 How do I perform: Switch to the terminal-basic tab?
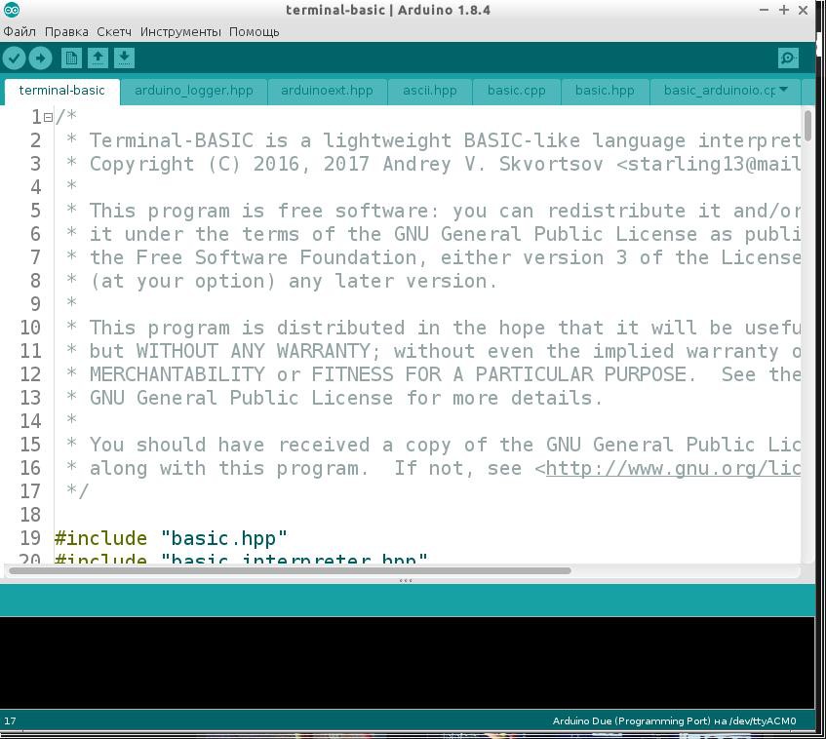pos(62,91)
